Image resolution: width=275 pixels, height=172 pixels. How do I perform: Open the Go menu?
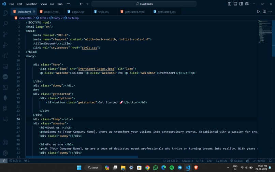click(52, 4)
